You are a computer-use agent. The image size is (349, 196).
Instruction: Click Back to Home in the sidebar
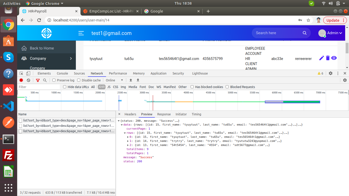(x=42, y=48)
